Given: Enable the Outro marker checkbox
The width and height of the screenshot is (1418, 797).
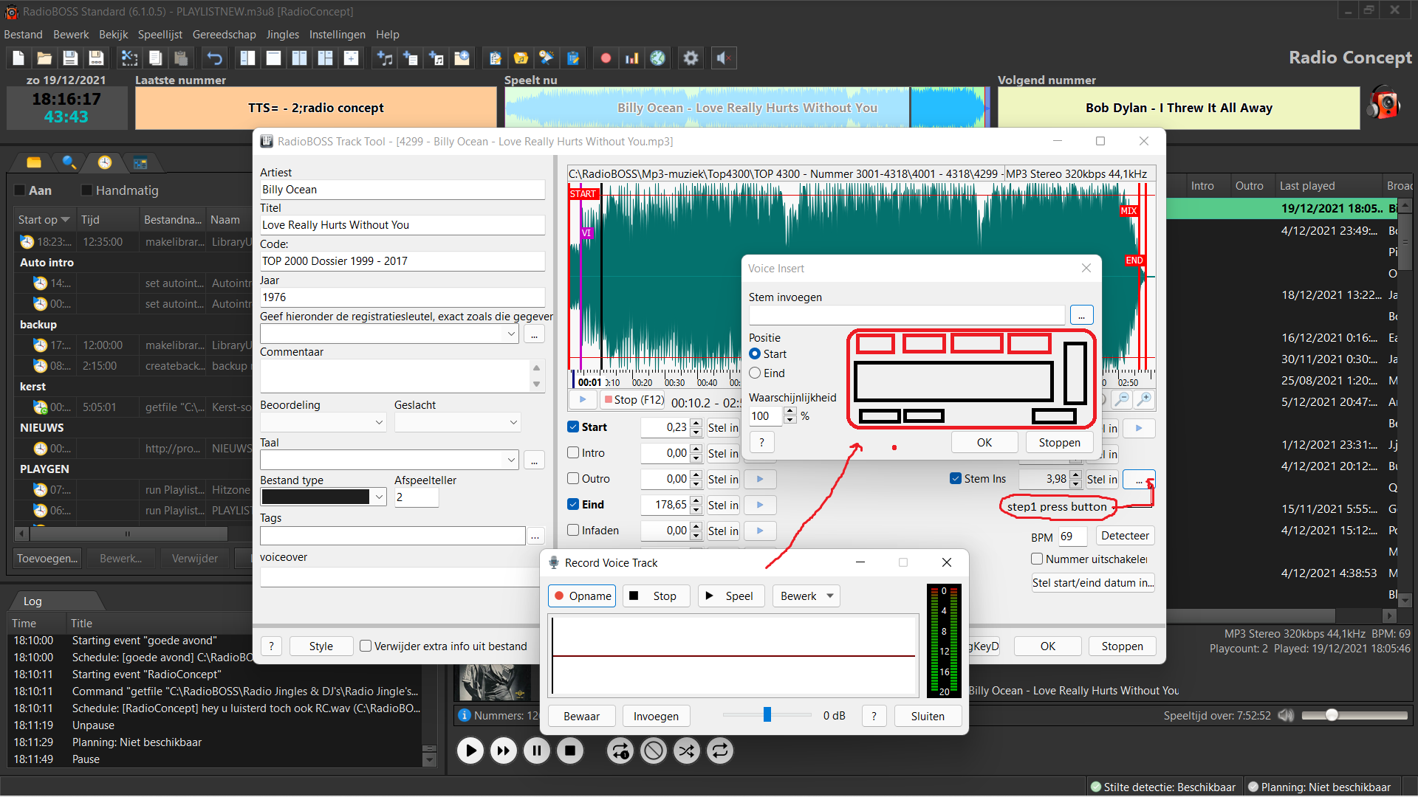Looking at the screenshot, I should tap(573, 478).
